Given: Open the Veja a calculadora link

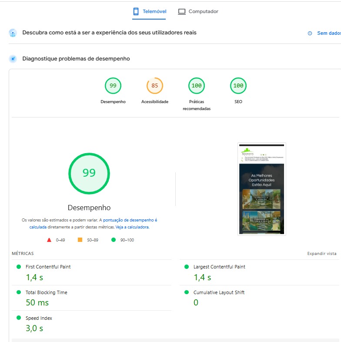Looking at the screenshot, I should click(x=132, y=227).
